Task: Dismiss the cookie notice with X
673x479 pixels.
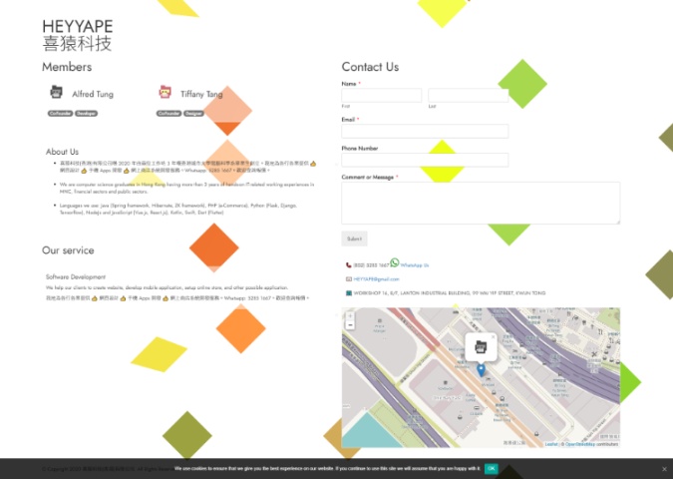Action: point(664,468)
